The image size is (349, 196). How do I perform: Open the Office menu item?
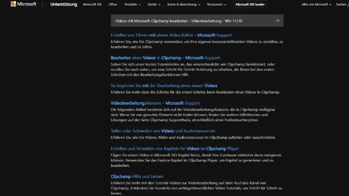click(x=113, y=4)
